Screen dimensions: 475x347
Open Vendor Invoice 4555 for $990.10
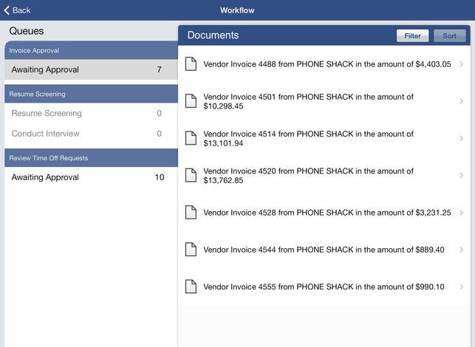[x=324, y=286]
